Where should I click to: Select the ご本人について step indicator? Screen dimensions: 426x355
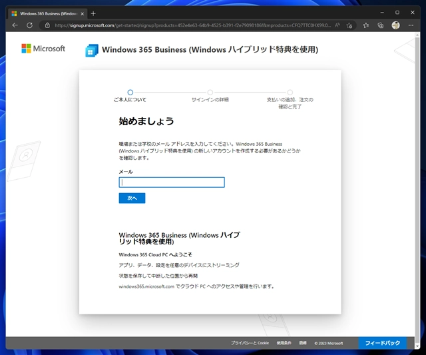(x=130, y=96)
